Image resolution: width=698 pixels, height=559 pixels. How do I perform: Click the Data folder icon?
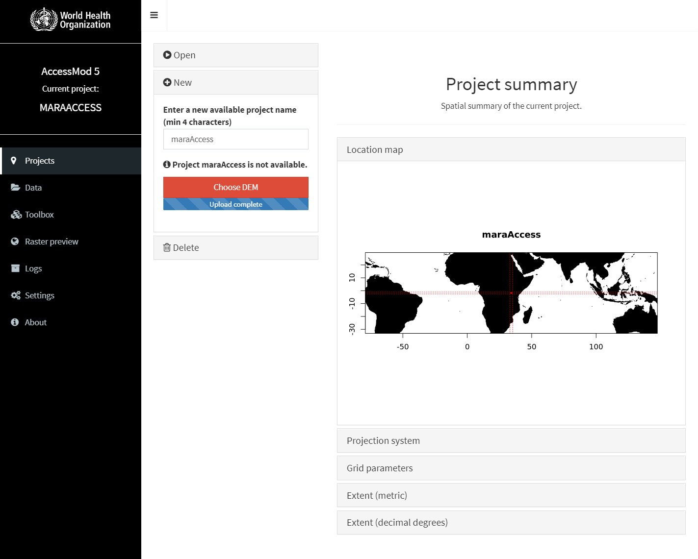pyautogui.click(x=15, y=188)
